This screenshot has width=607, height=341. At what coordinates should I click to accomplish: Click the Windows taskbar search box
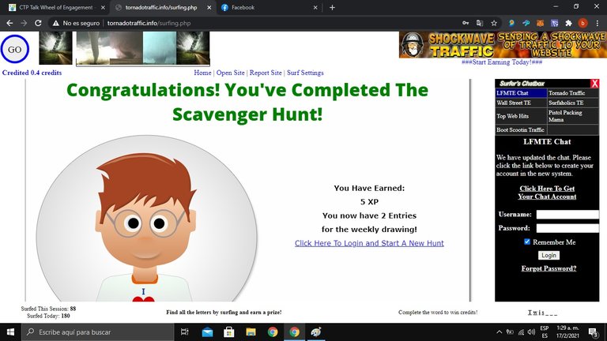(x=97, y=332)
